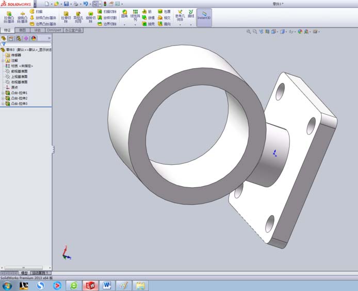The height and width of the screenshot is (291, 358).
Task: Open the DimXpertManager panel tab
Action: click(x=26, y=38)
